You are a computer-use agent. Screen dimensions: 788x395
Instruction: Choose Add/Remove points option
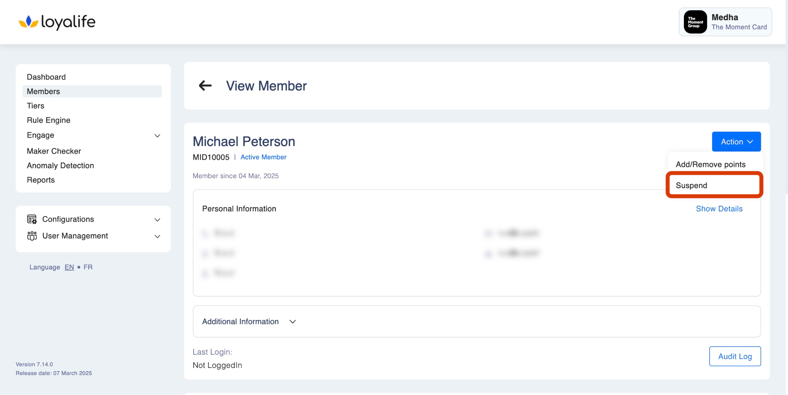coord(710,164)
